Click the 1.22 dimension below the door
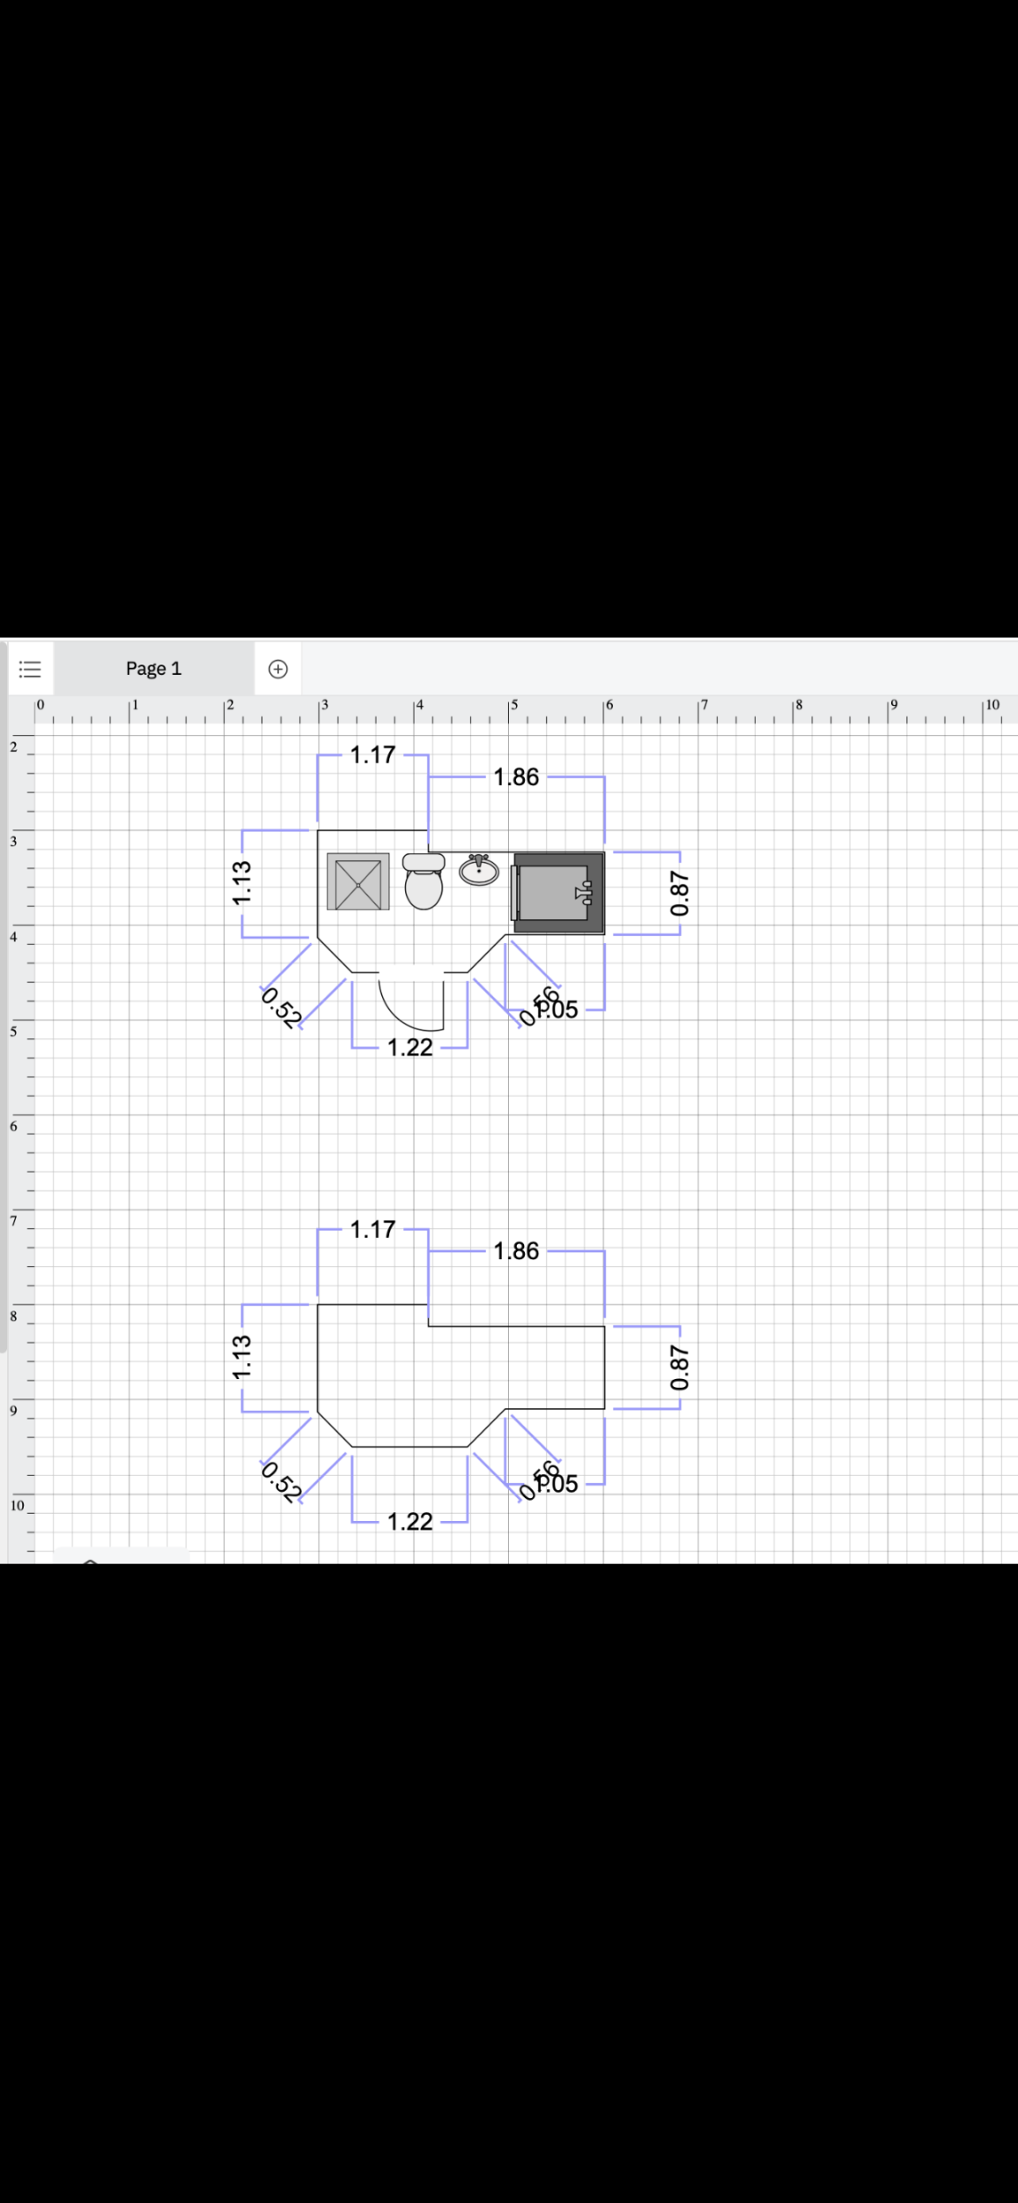Viewport: 1018px width, 2203px height. pyautogui.click(x=410, y=1047)
